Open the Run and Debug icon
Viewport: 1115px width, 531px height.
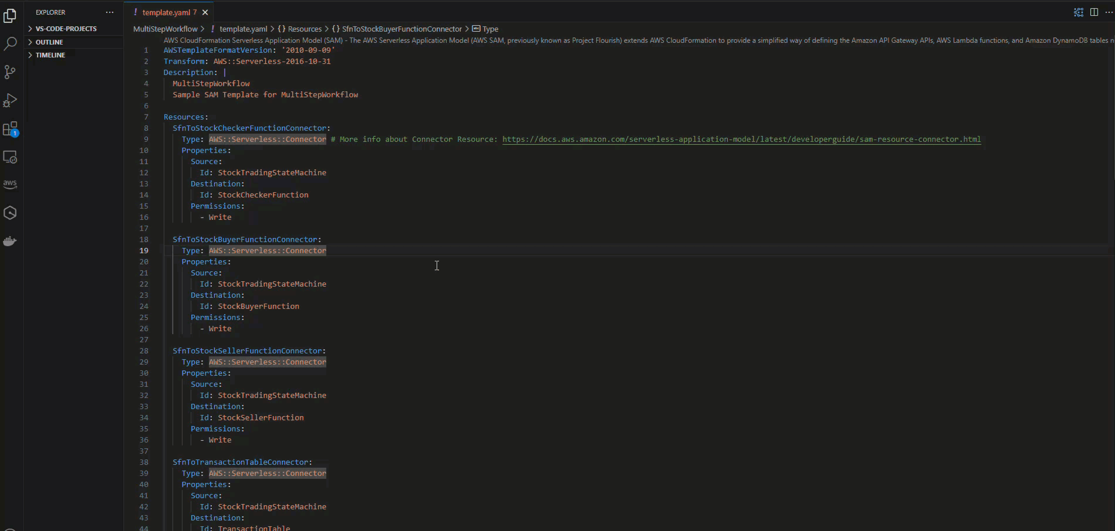pyautogui.click(x=10, y=99)
